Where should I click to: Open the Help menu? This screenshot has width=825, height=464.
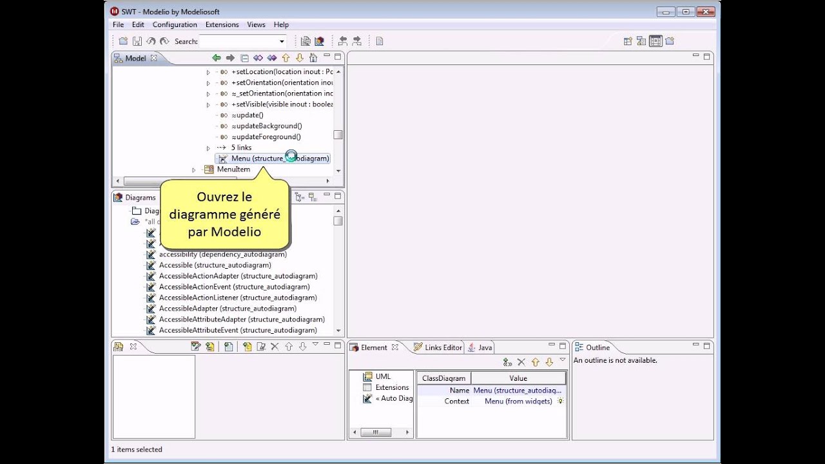(281, 24)
